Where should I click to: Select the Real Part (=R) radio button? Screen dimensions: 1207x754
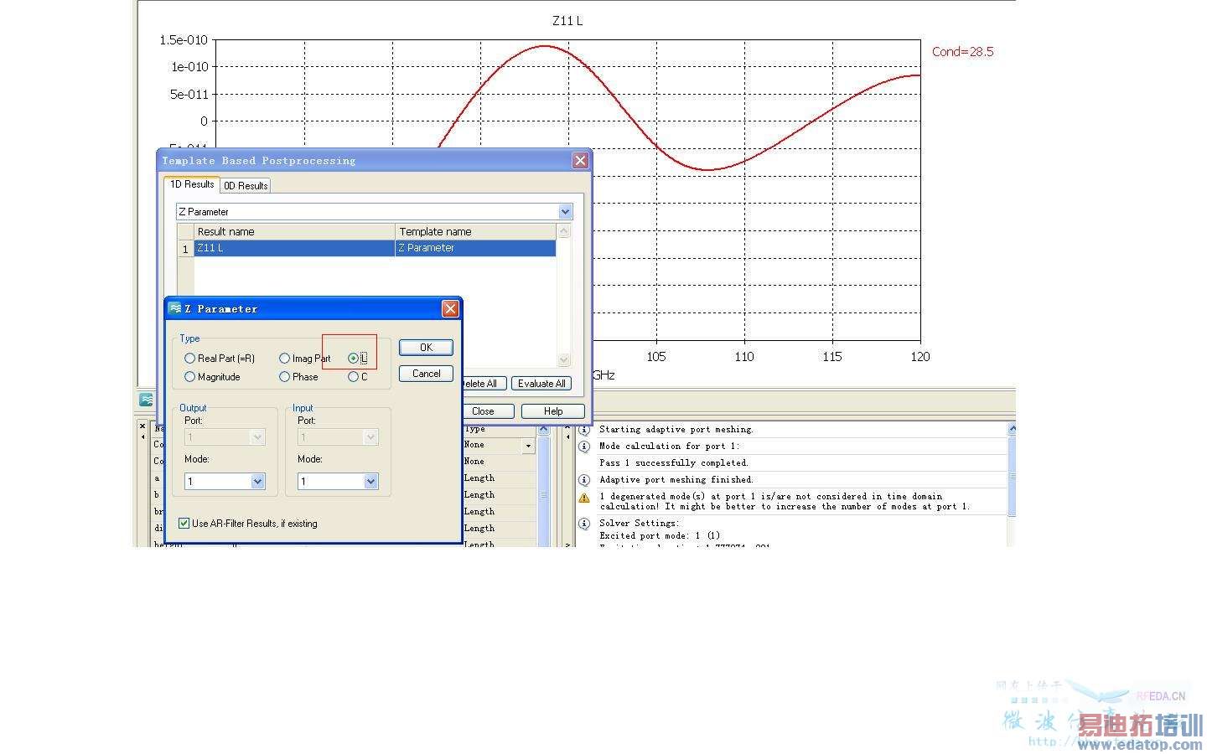point(190,358)
